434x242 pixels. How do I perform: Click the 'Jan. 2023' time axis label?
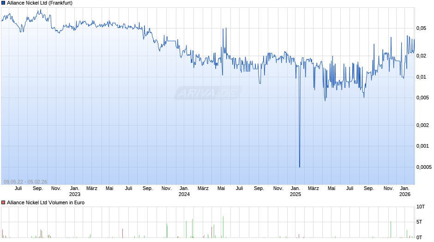(74, 191)
